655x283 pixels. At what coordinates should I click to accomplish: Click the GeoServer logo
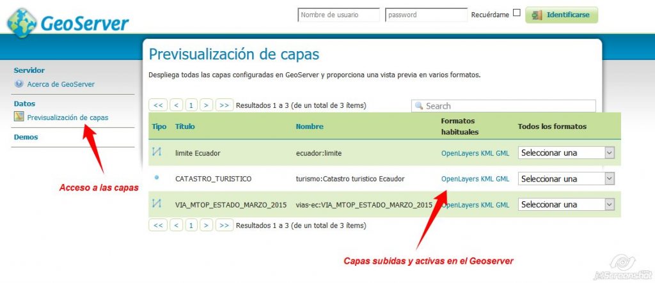[68, 23]
